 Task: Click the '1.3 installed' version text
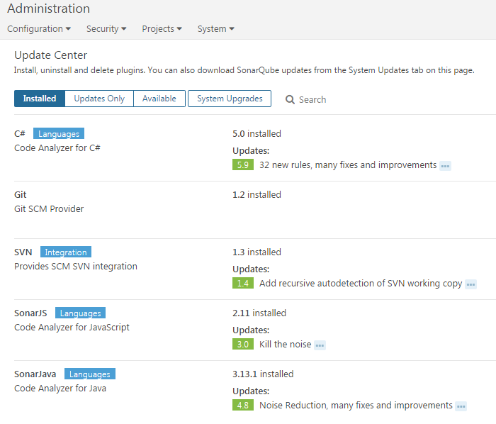click(257, 252)
